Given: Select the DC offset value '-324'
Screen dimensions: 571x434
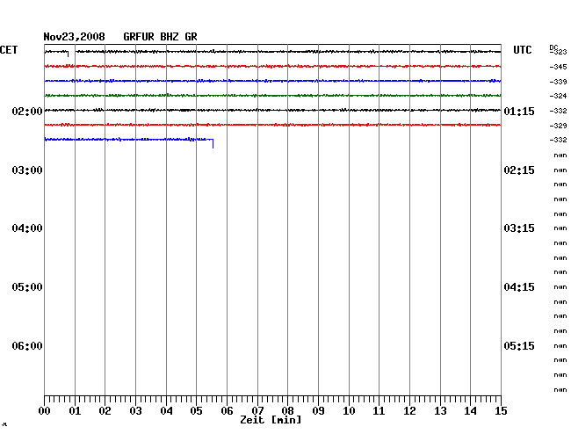Looking at the screenshot, I should (558, 96).
